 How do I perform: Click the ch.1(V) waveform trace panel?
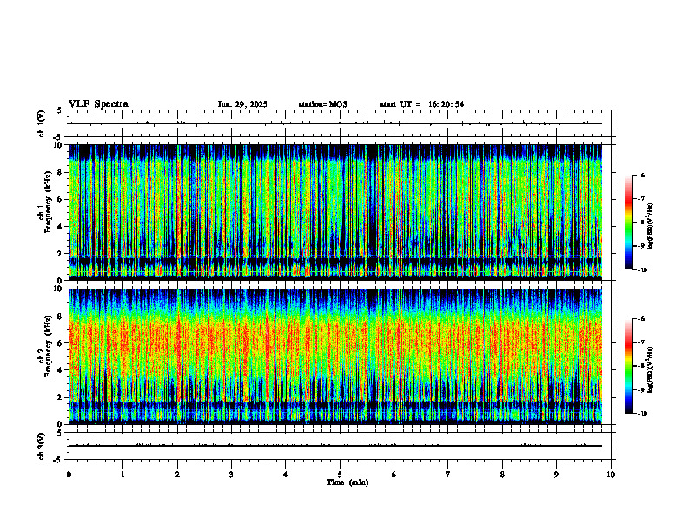point(341,123)
